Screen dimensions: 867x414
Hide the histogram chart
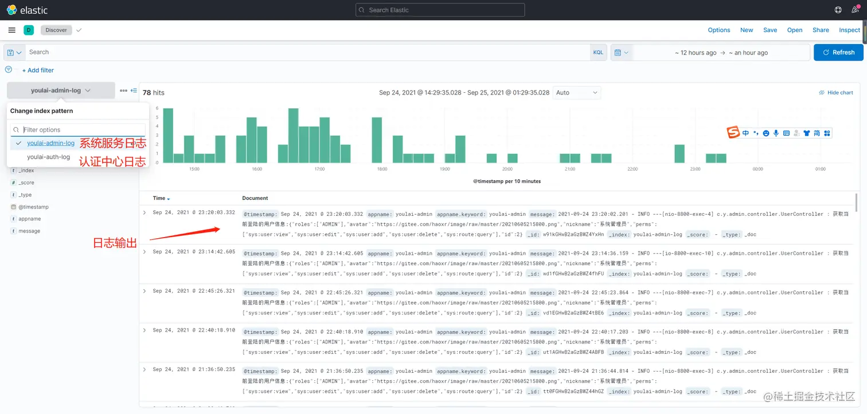(835, 92)
